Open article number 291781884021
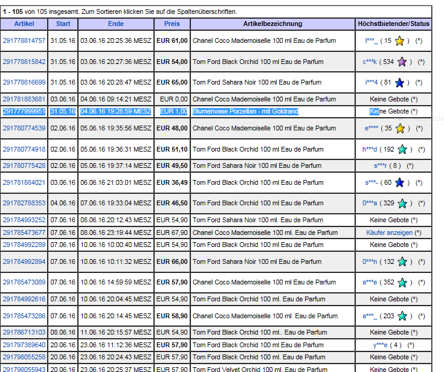 click(x=24, y=182)
